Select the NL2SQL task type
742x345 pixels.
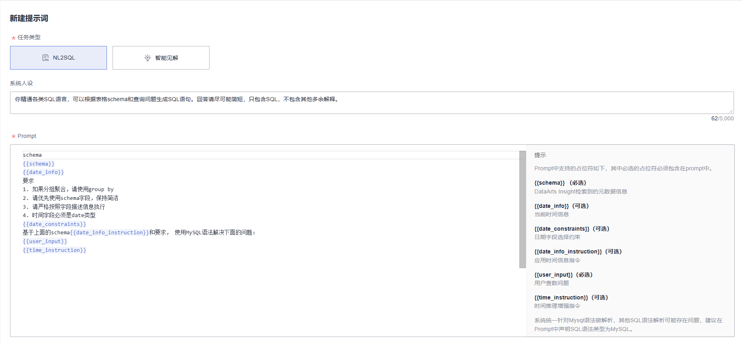58,58
